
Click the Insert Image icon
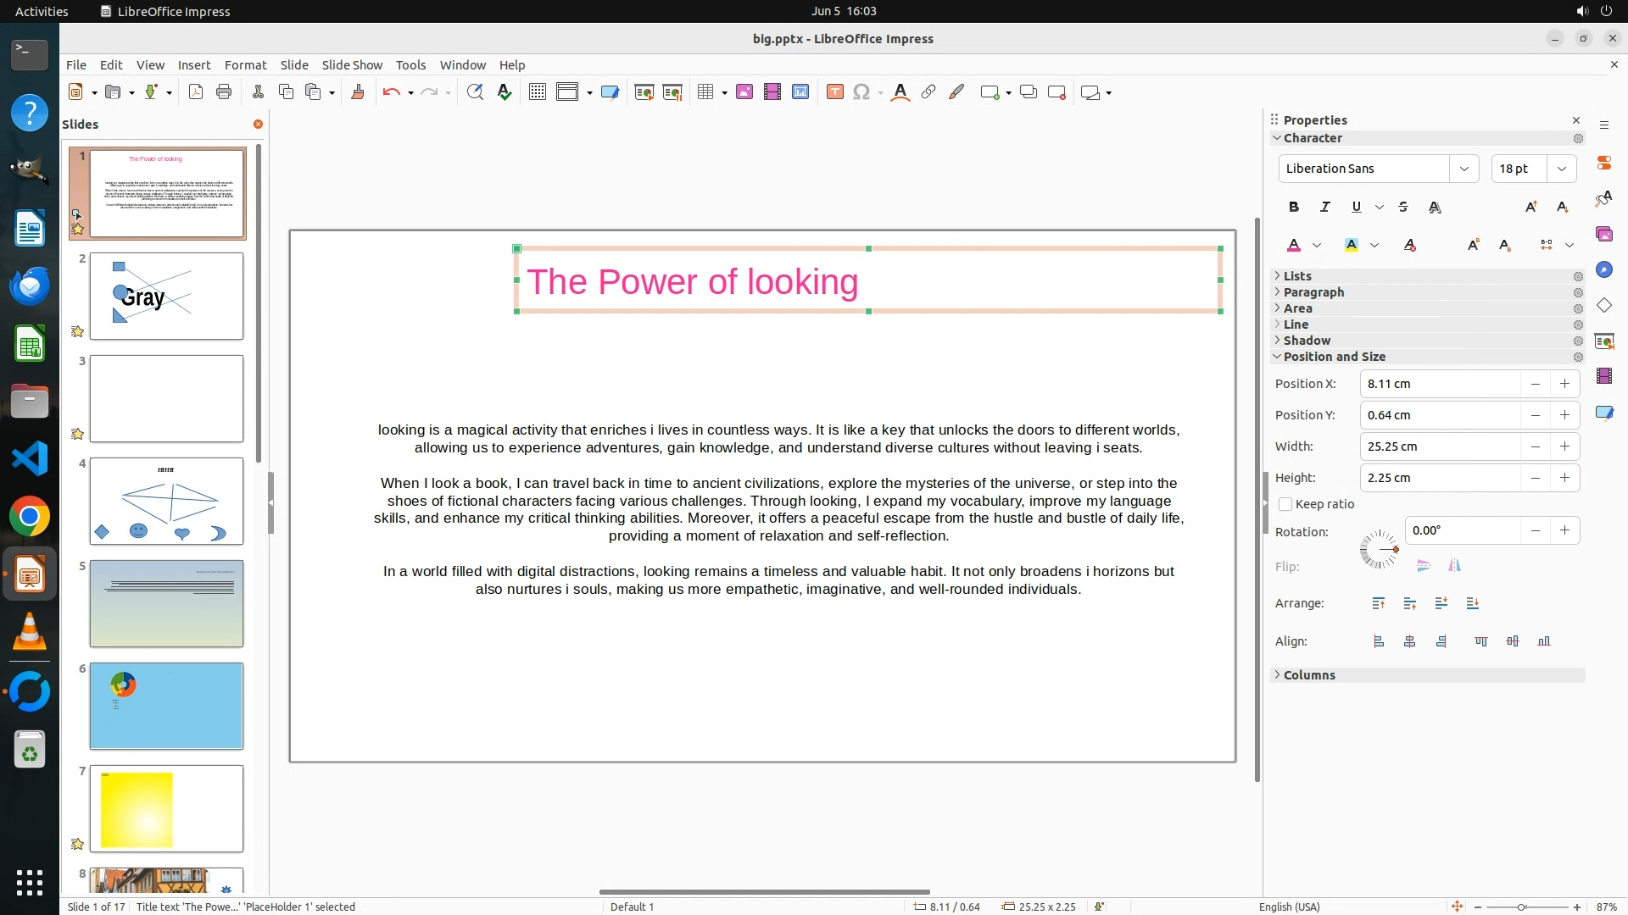pos(744,92)
